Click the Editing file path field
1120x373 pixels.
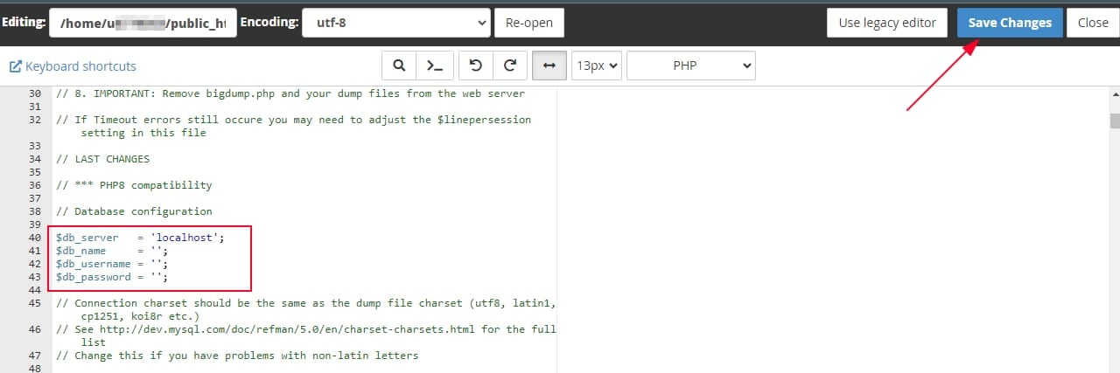point(143,23)
